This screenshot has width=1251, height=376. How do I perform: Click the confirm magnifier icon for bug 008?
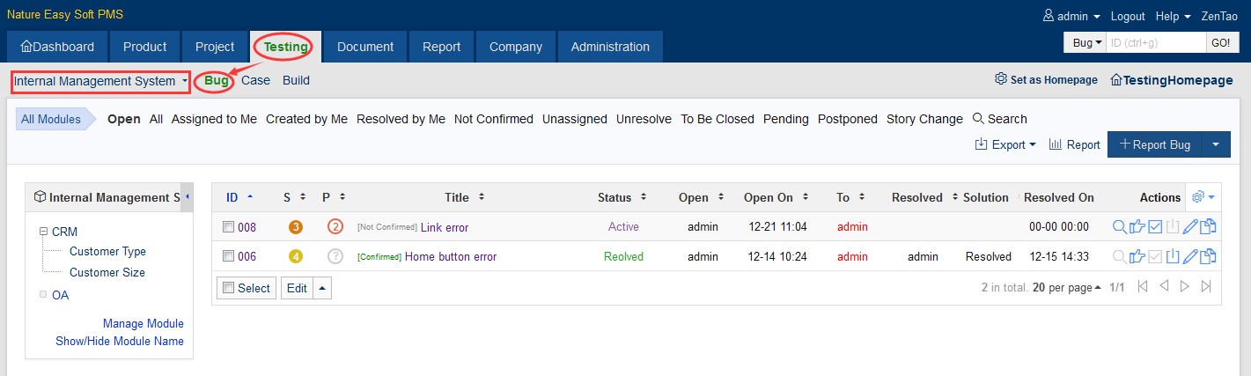click(1119, 227)
